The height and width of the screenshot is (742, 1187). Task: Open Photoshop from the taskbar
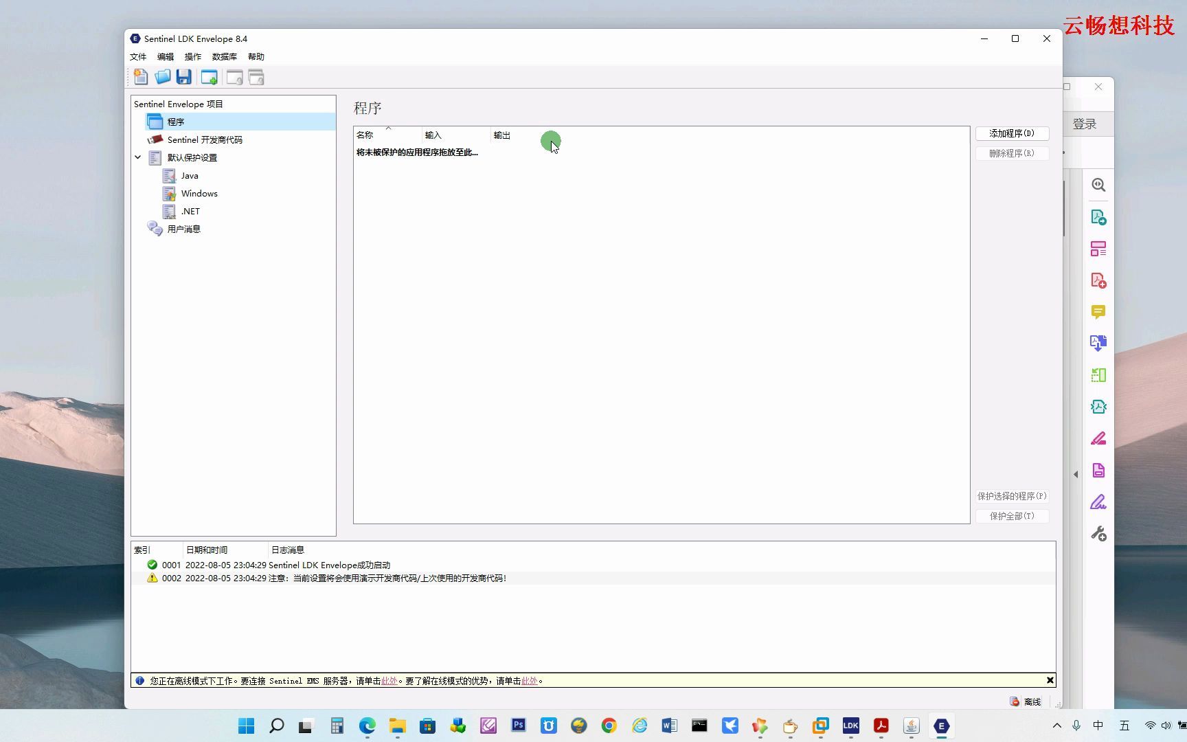pos(518,726)
